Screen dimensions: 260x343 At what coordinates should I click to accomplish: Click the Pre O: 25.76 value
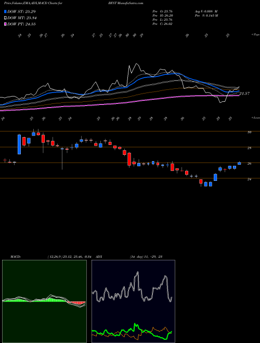click(162, 11)
